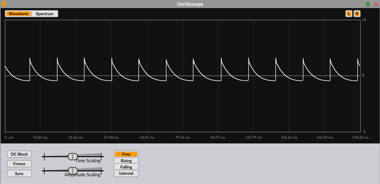Screen dimensions: 380x184
Task: Click the Time Scaling slider handle
Action: 73,156
